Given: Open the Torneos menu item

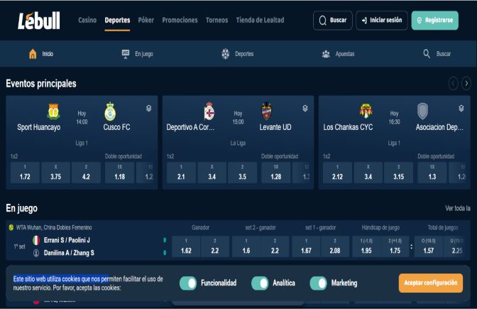Looking at the screenshot, I should pos(217,20).
